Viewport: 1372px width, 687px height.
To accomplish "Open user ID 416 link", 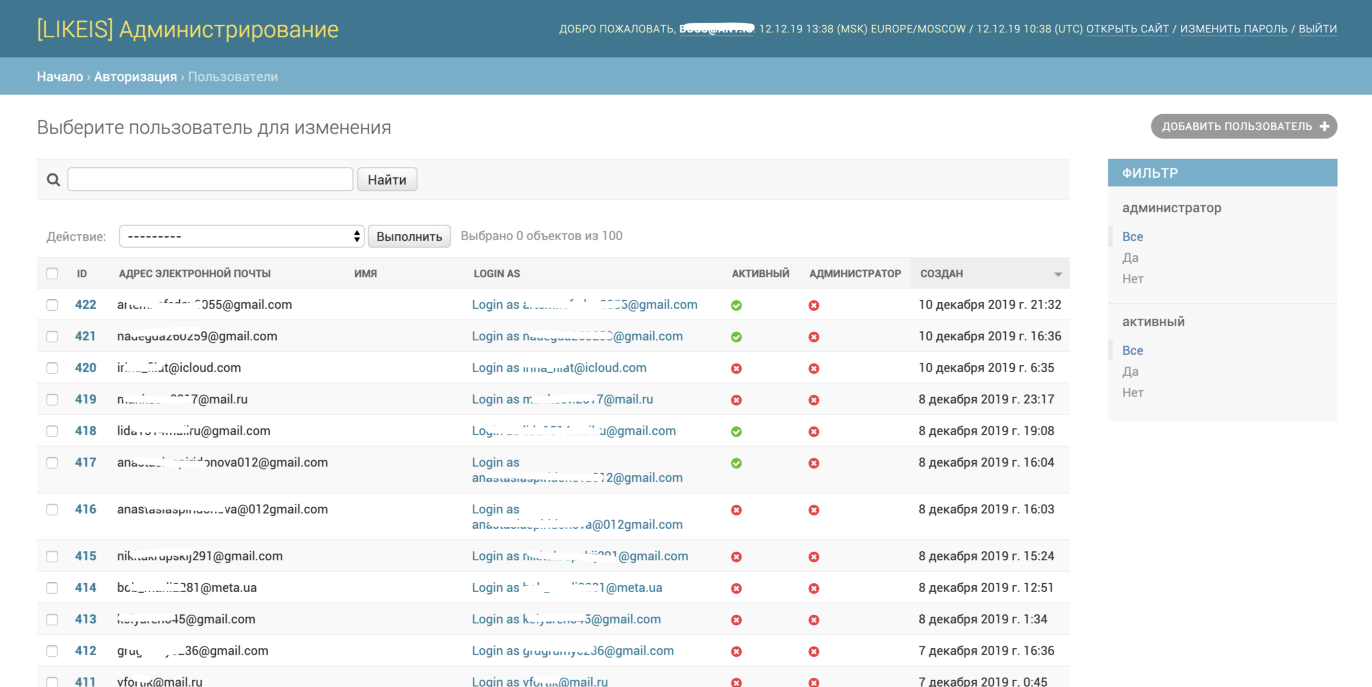I will coord(85,509).
